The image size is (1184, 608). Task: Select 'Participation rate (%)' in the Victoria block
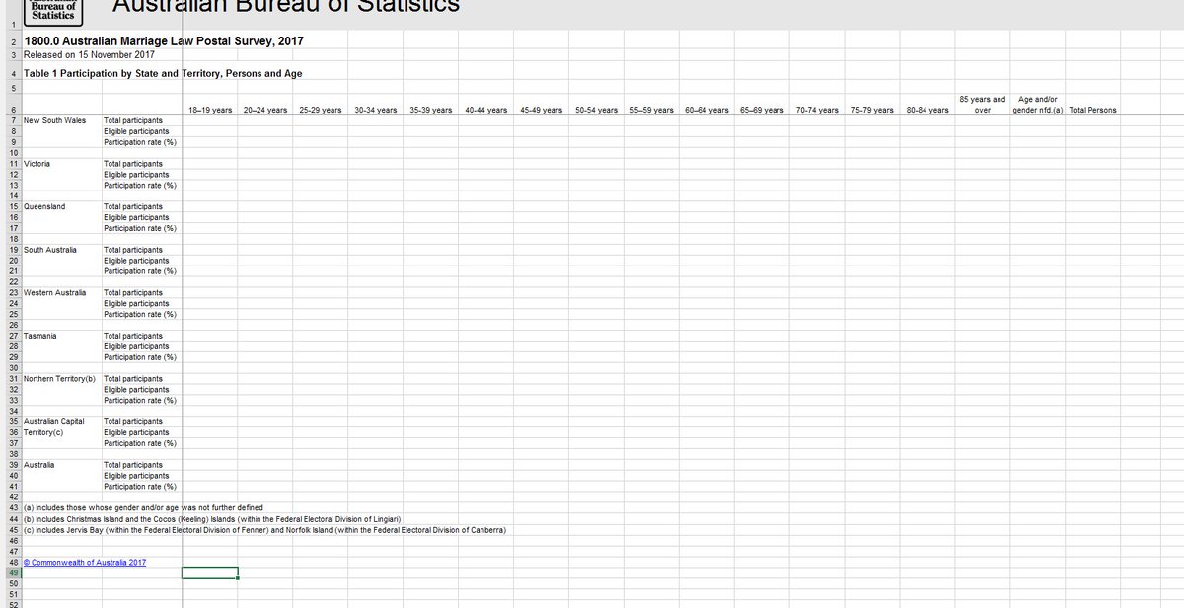(x=140, y=185)
